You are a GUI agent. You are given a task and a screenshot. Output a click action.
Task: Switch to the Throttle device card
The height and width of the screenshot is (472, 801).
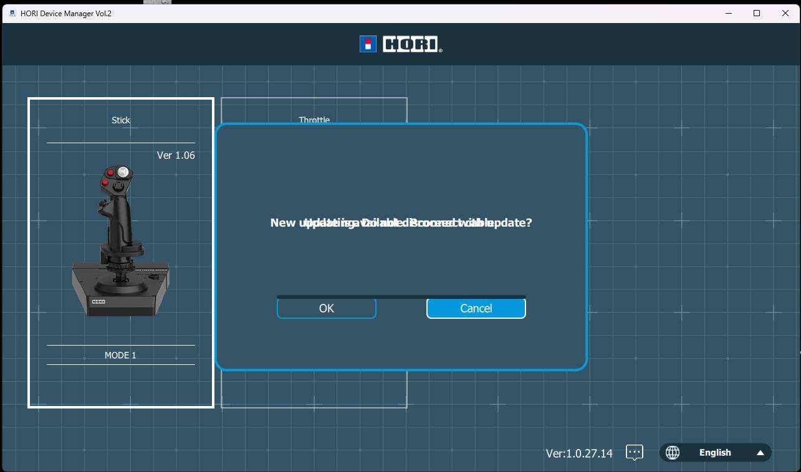tap(314, 111)
